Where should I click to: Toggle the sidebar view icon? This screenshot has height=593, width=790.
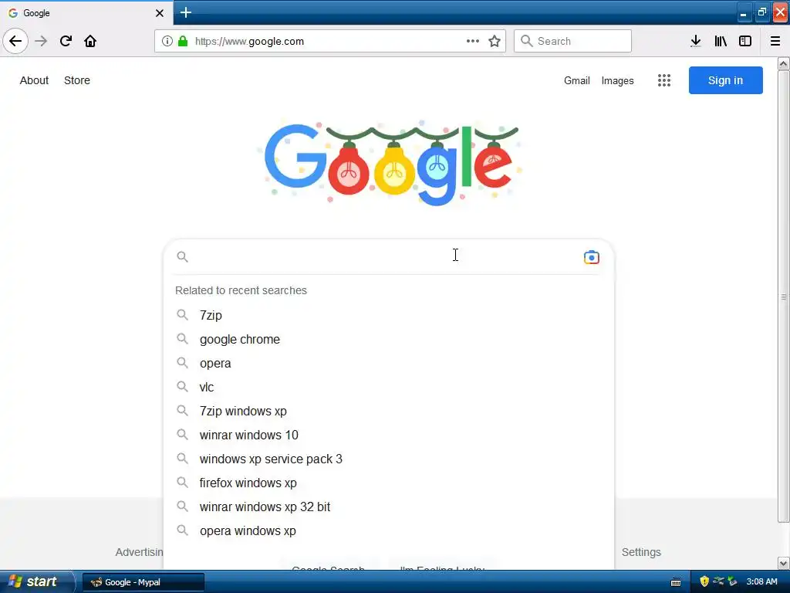(745, 41)
